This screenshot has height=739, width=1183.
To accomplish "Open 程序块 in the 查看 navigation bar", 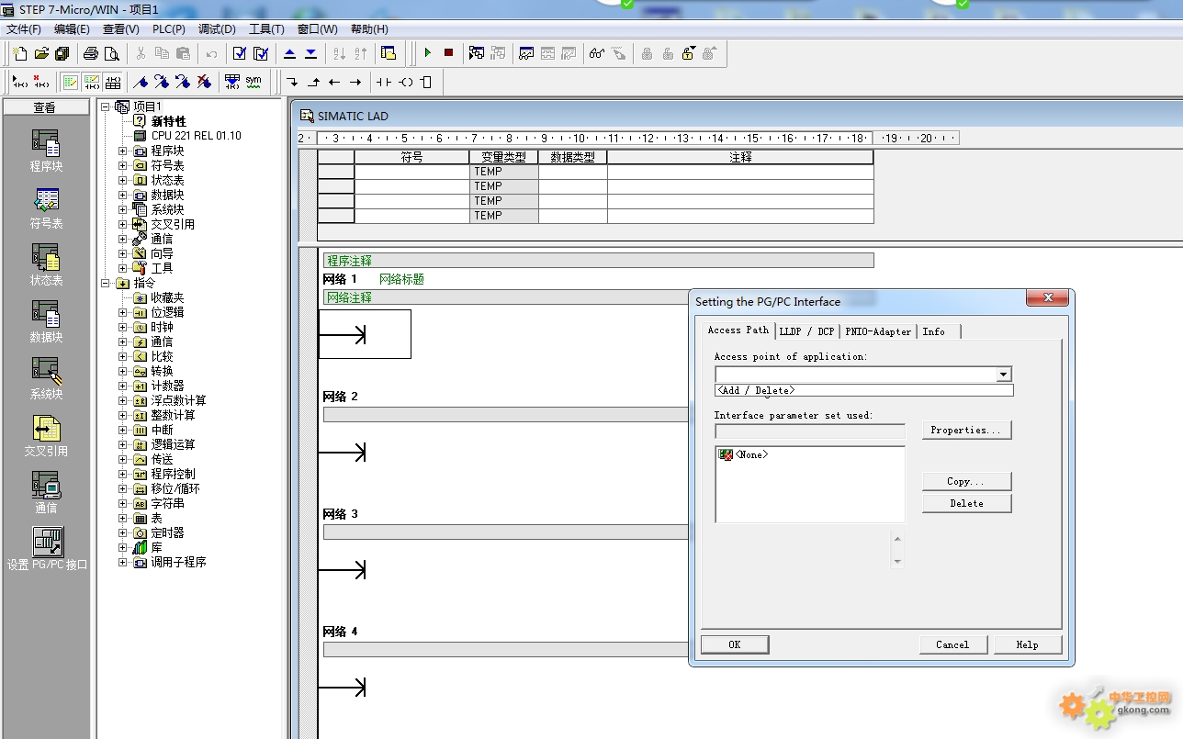I will coord(46,151).
